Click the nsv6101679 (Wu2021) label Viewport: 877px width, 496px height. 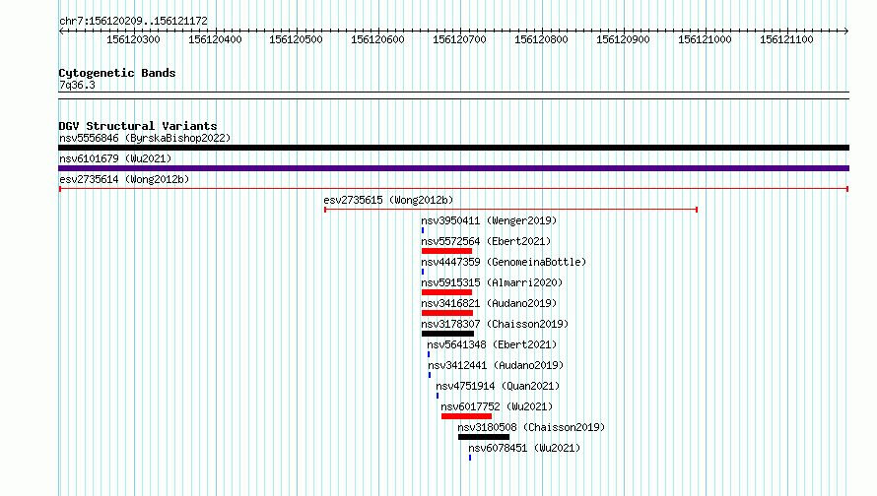point(115,158)
